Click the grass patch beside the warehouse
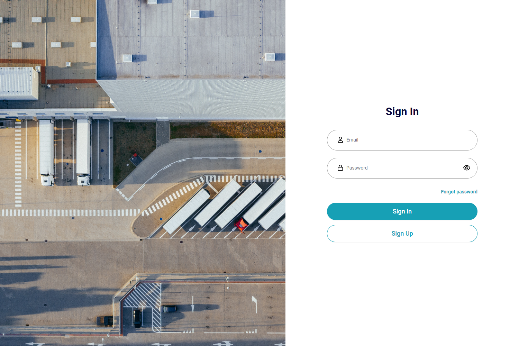Viewport: 519px width, 346px height. (x=134, y=152)
